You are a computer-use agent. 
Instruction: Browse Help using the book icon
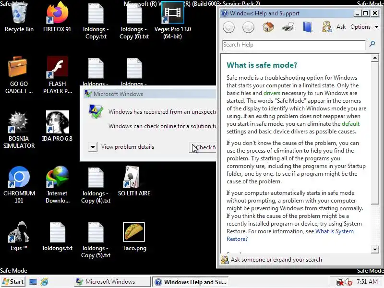click(x=308, y=27)
